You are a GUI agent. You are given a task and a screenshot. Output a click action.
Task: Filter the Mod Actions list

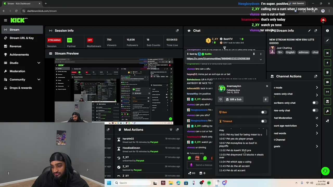pyautogui.click(x=171, y=130)
